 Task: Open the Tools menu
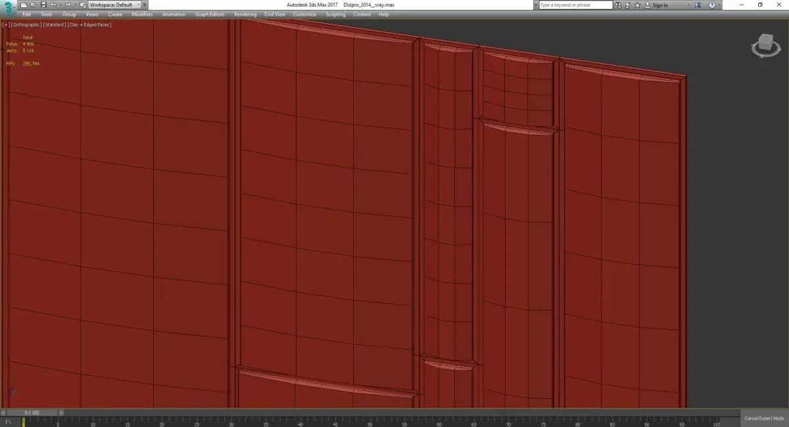47,14
